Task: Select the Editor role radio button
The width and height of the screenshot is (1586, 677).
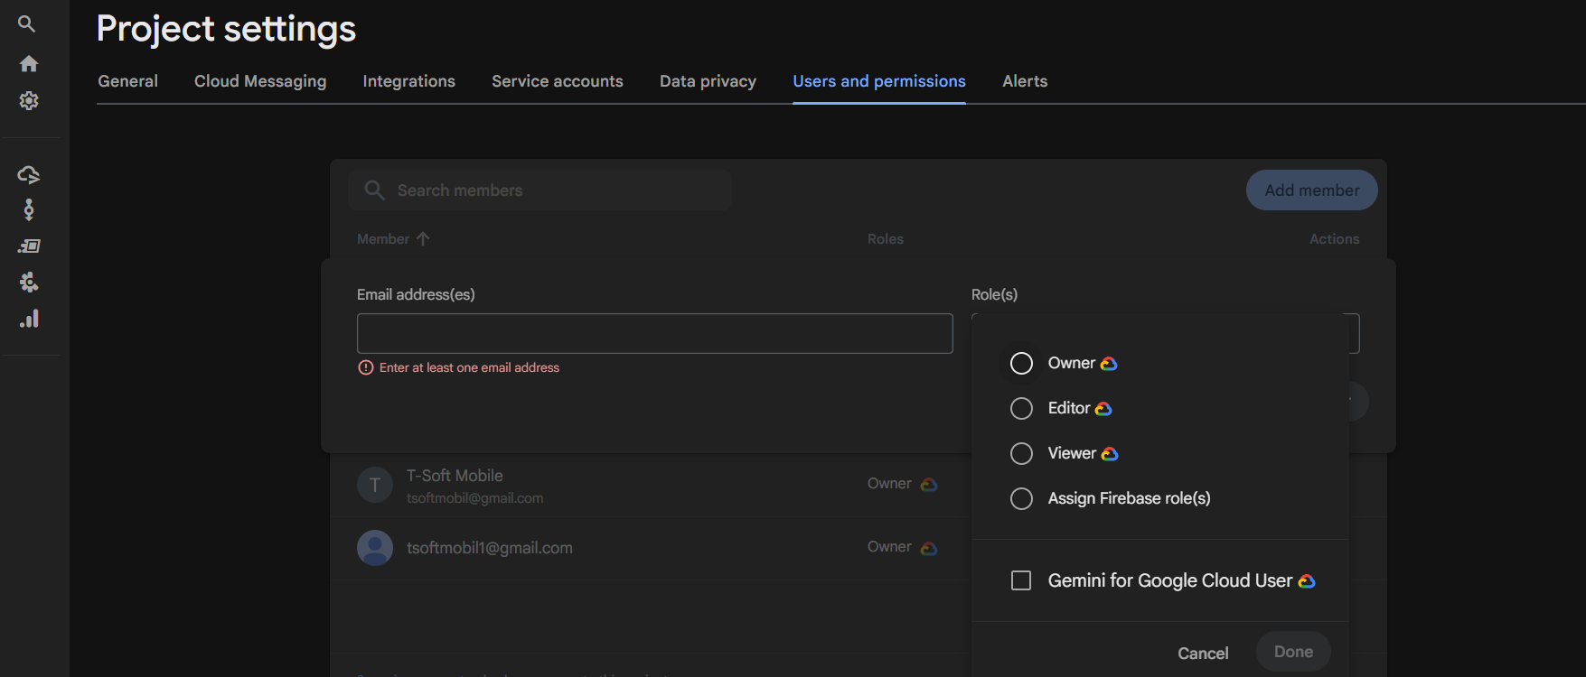Action: click(x=1021, y=408)
